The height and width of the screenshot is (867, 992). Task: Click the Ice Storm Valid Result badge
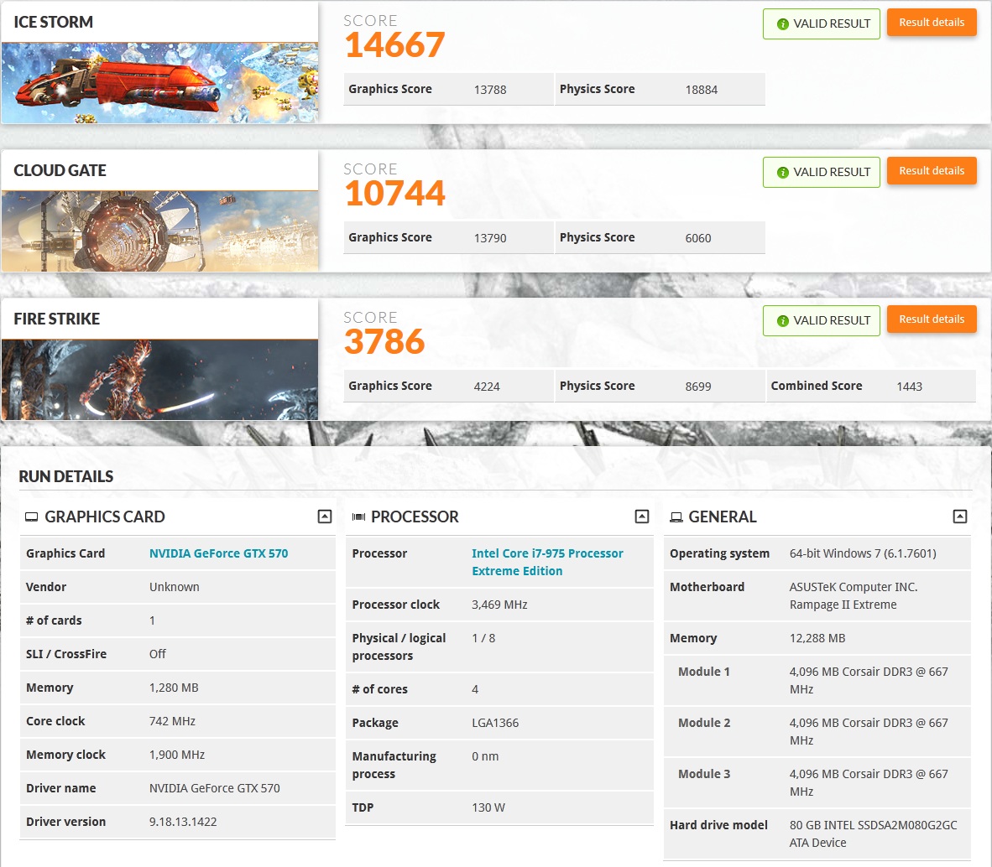(821, 24)
